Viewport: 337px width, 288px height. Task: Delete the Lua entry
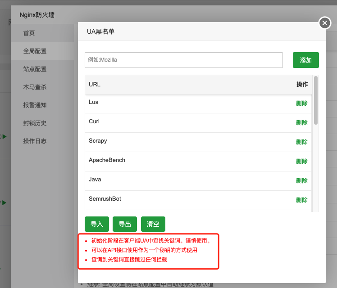(x=301, y=103)
